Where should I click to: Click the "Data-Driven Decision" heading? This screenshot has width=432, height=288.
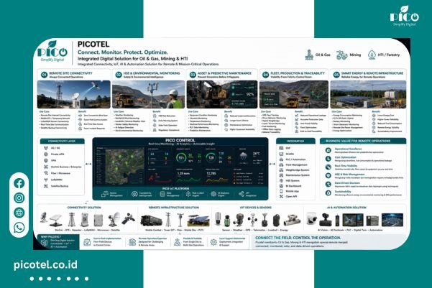click(347, 183)
